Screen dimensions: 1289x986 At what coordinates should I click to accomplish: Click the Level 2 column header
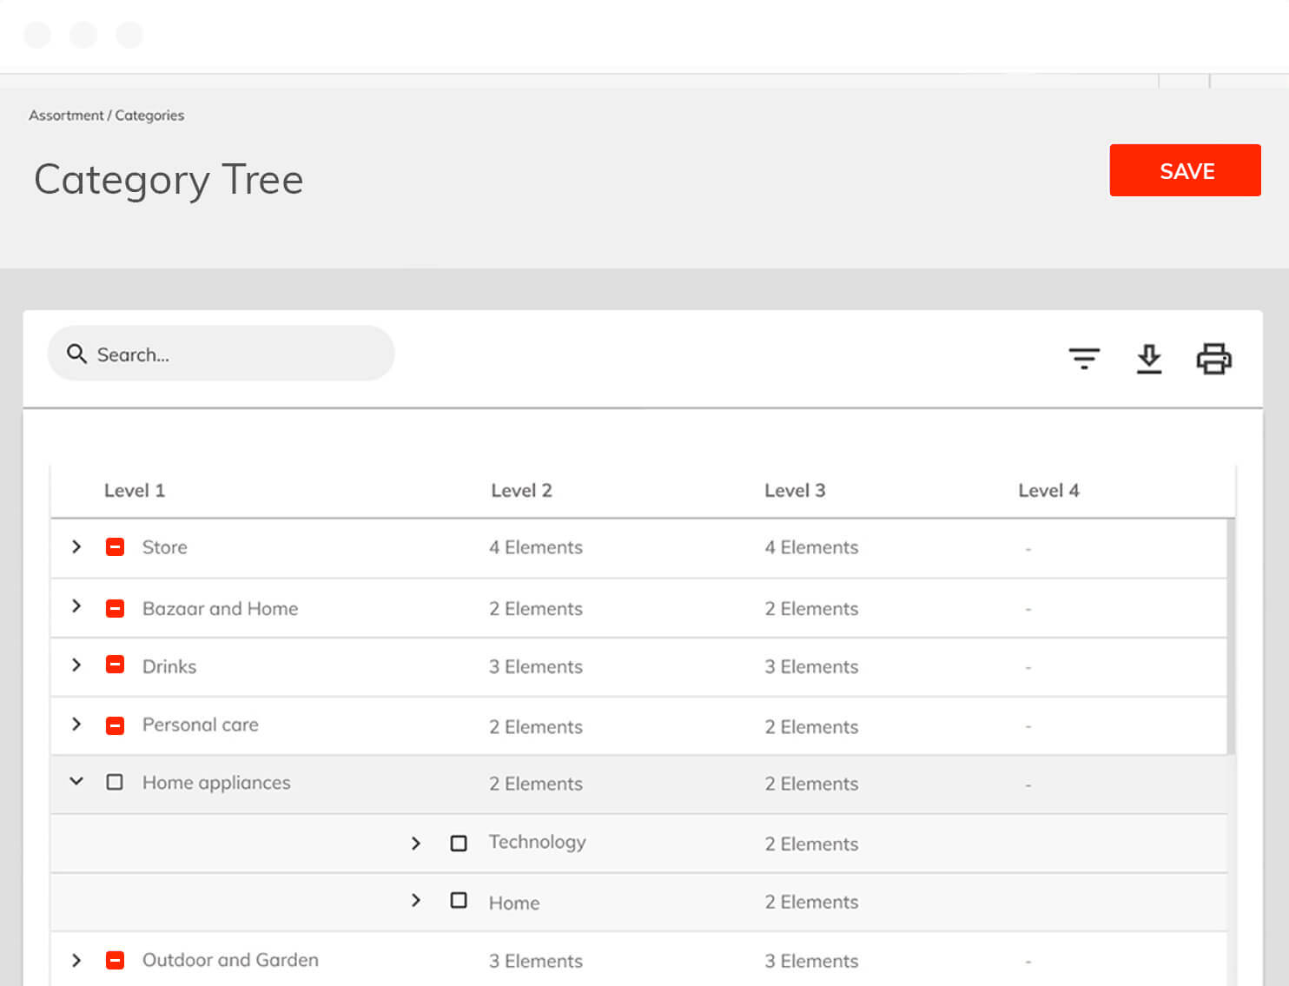[521, 491]
